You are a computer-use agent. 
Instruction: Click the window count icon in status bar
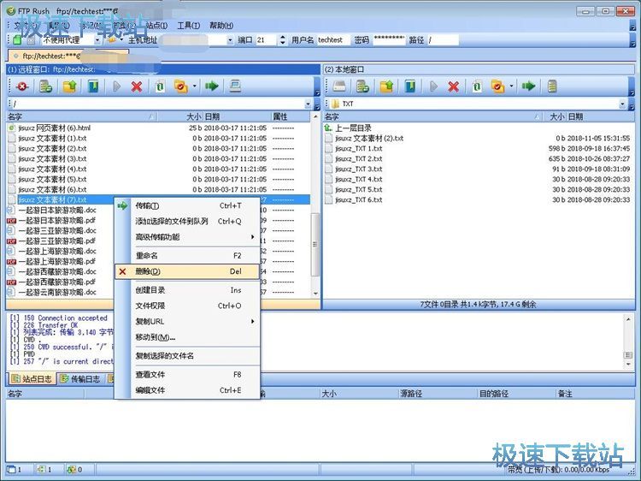point(11,469)
